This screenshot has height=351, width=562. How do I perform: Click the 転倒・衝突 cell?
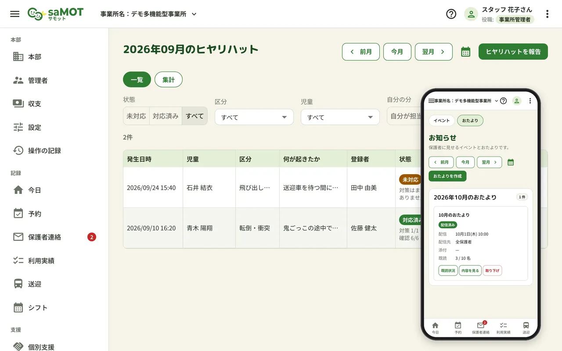pos(258,228)
